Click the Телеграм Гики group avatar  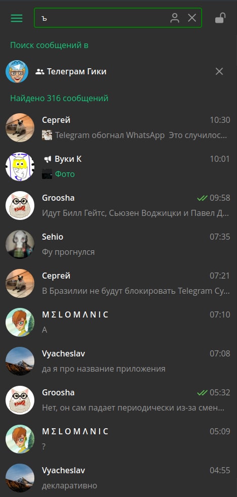pos(17,72)
